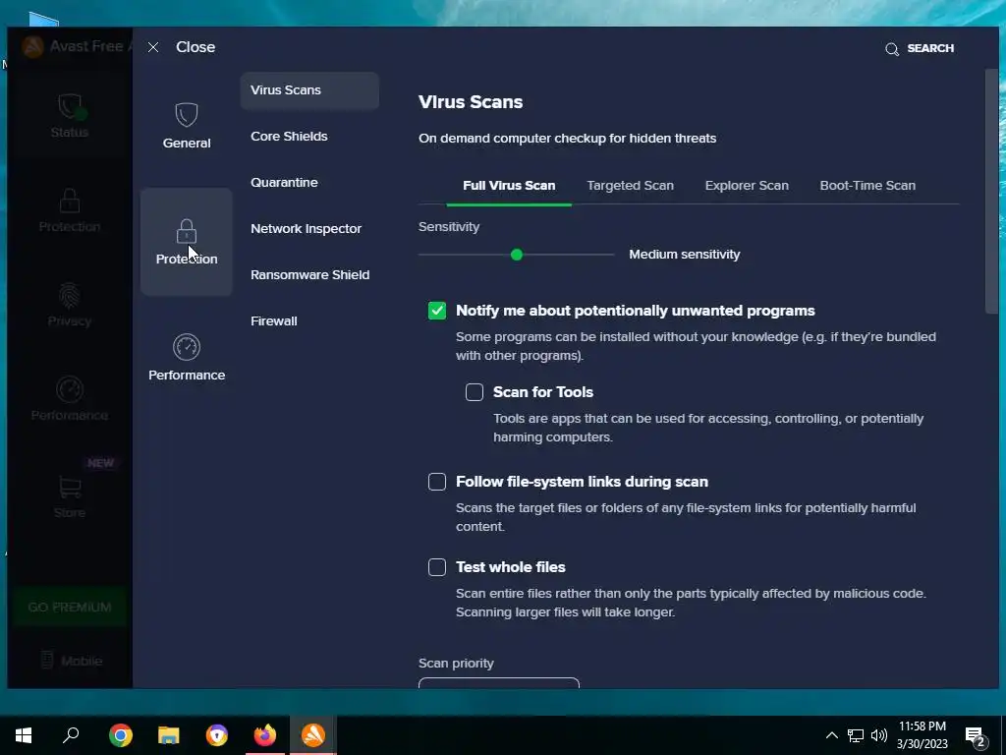Viewport: 1006px width, 755px height.
Task: Click the General shield icon
Action: tap(187, 116)
